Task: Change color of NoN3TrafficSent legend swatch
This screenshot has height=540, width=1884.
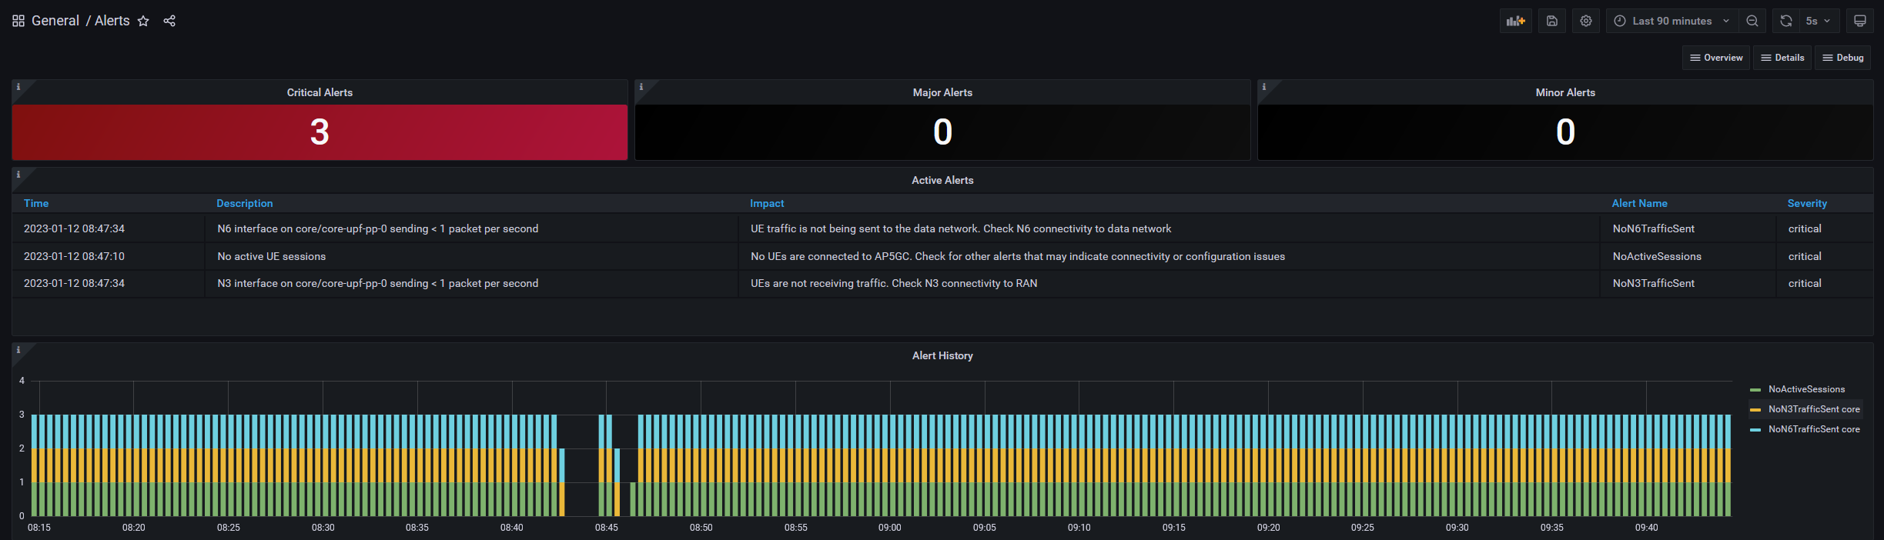Action: [x=1755, y=410]
